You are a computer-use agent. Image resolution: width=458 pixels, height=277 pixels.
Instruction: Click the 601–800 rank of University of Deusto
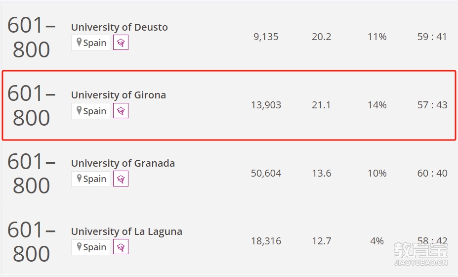click(31, 37)
